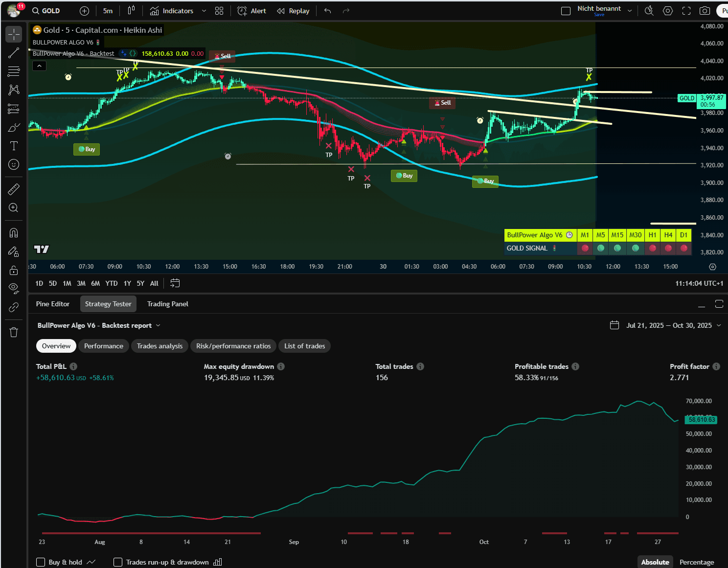Remove all drawings with trash icon

(x=14, y=332)
